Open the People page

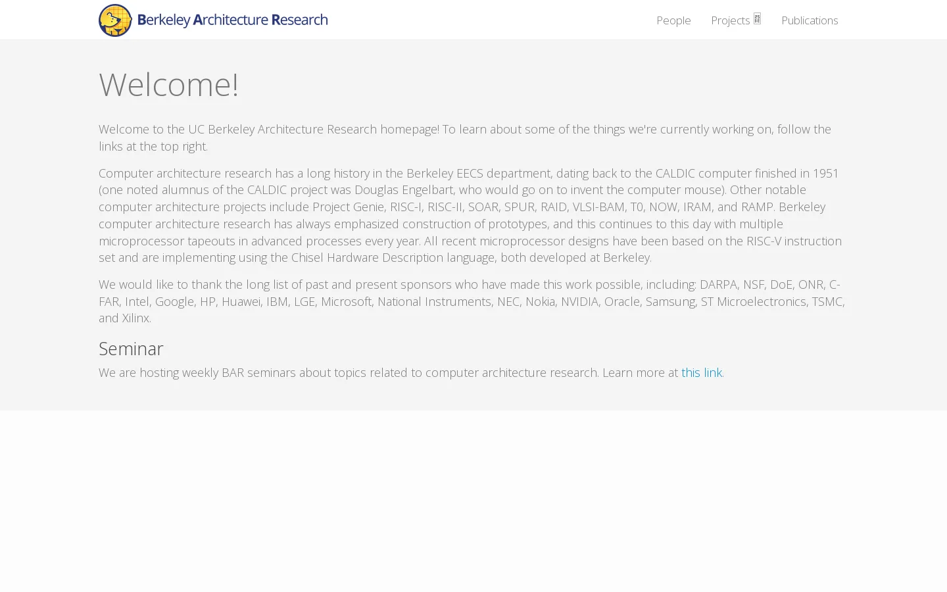point(673,20)
